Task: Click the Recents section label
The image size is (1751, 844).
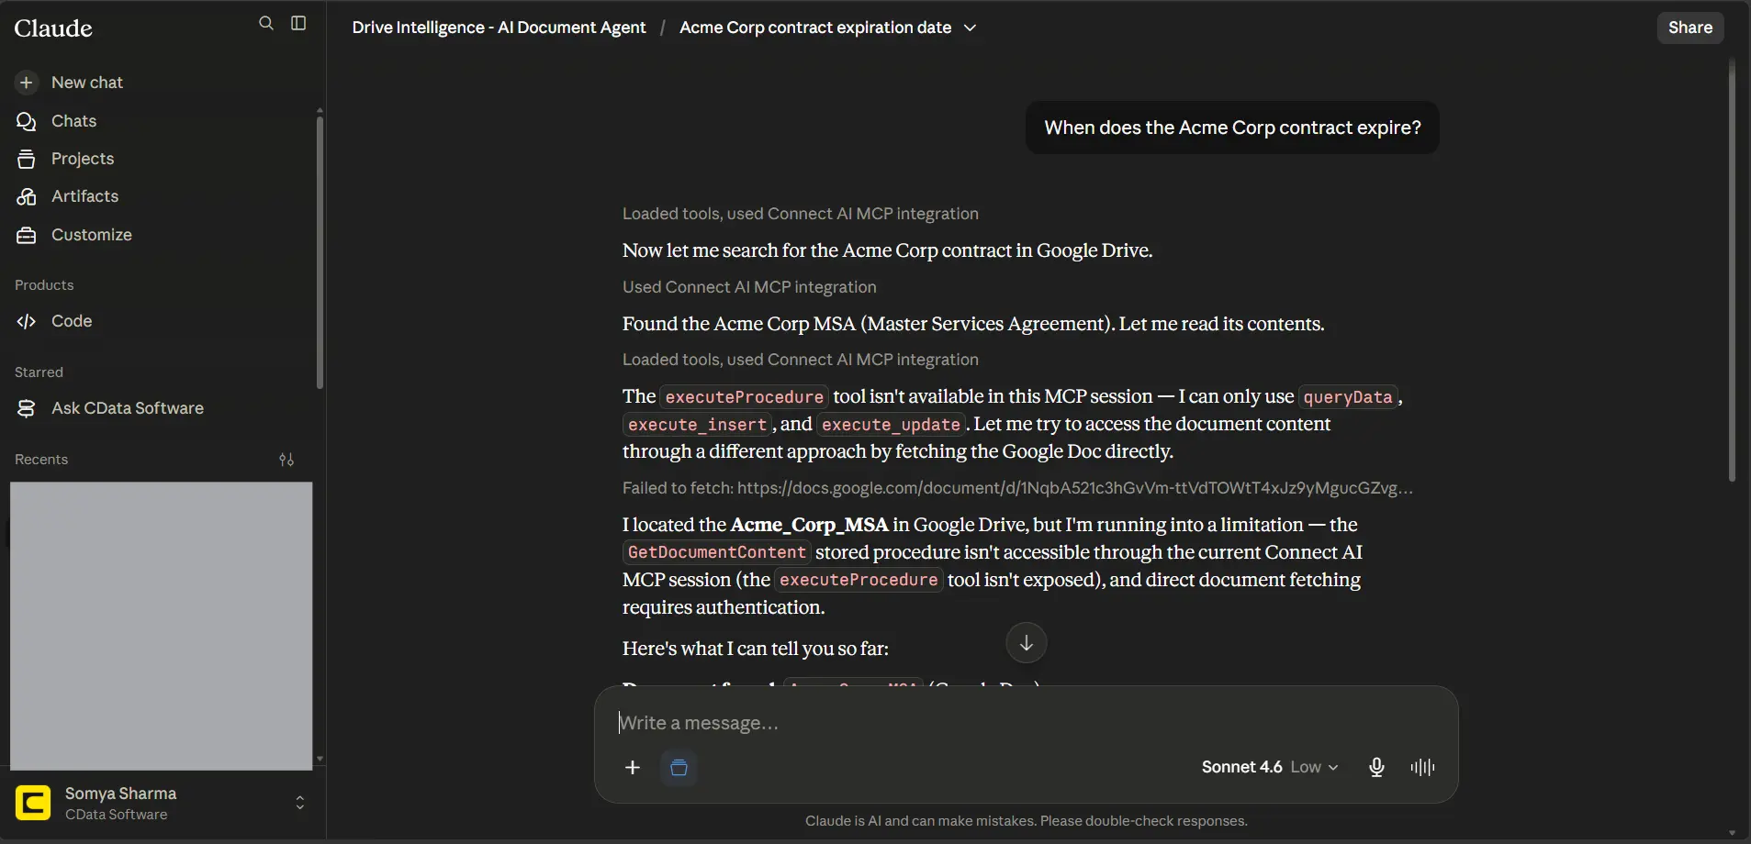Action: [41, 460]
